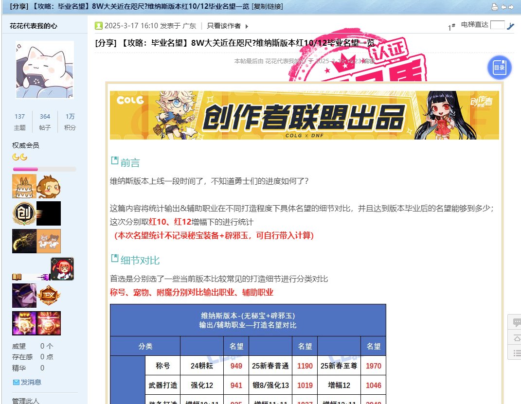Click table cell 25新春至尊

[x=339, y=366]
